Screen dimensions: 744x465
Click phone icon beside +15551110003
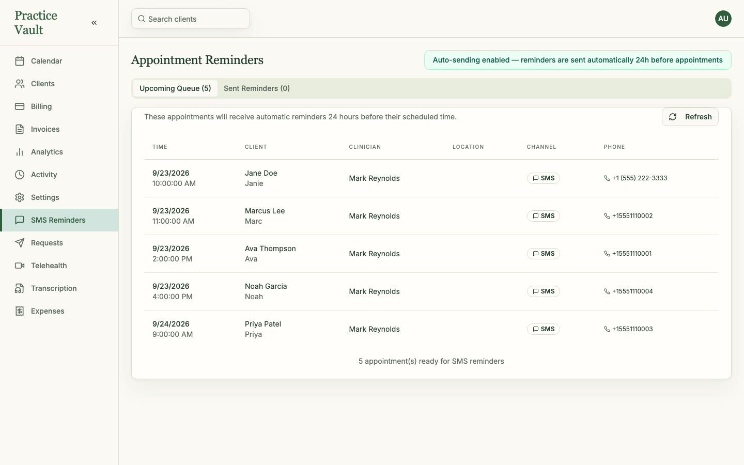coord(607,329)
